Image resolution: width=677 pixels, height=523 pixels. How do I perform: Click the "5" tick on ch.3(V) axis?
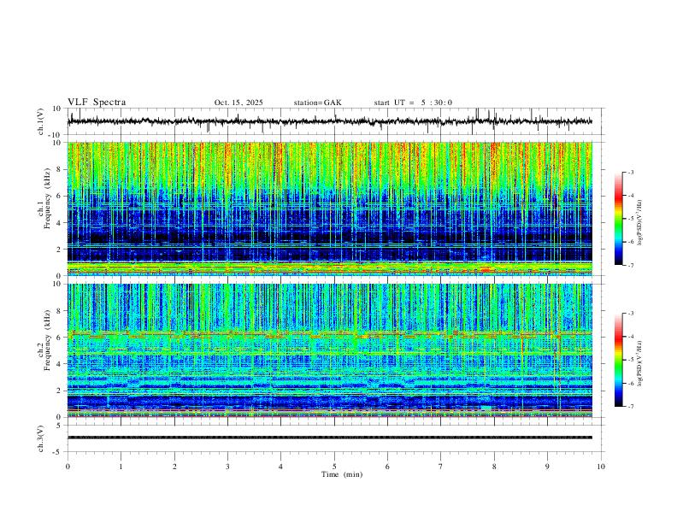59,426
